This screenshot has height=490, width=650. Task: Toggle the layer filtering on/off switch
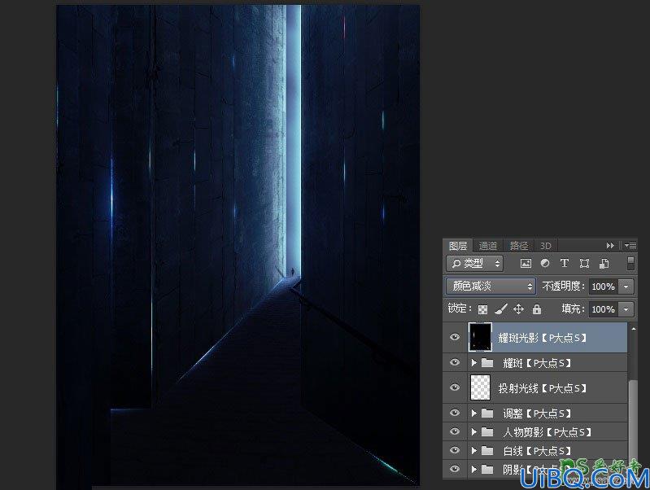coord(630,263)
